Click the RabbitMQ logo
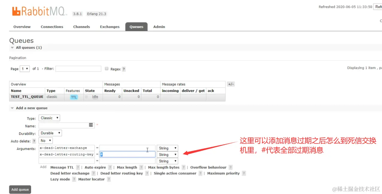 [40, 11]
